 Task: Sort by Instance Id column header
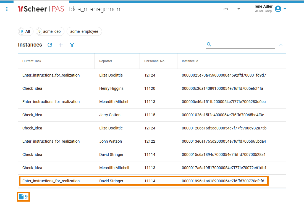[x=190, y=61]
